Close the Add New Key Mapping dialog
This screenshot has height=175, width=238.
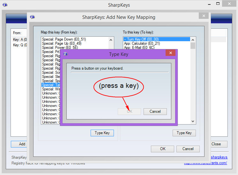(x=203, y=15)
